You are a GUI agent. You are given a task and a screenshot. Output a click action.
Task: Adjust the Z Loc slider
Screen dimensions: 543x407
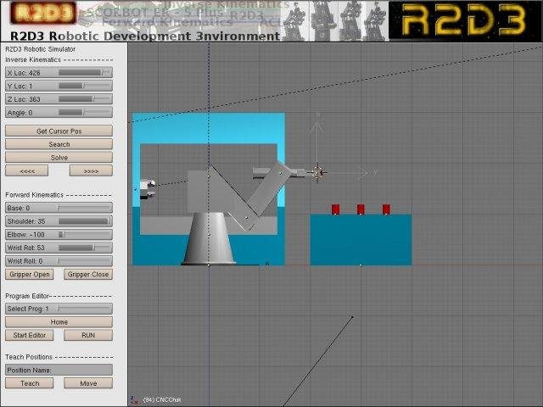pyautogui.click(x=59, y=99)
